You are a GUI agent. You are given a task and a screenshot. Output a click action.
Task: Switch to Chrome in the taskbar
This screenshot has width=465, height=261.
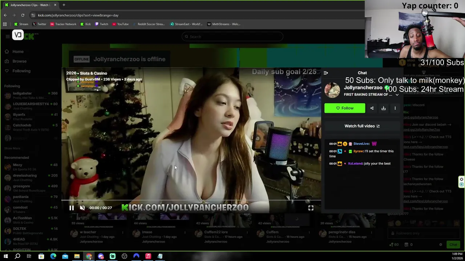point(89,256)
